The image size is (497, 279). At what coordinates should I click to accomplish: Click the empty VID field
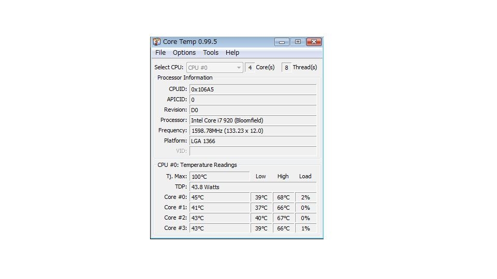[253, 151]
